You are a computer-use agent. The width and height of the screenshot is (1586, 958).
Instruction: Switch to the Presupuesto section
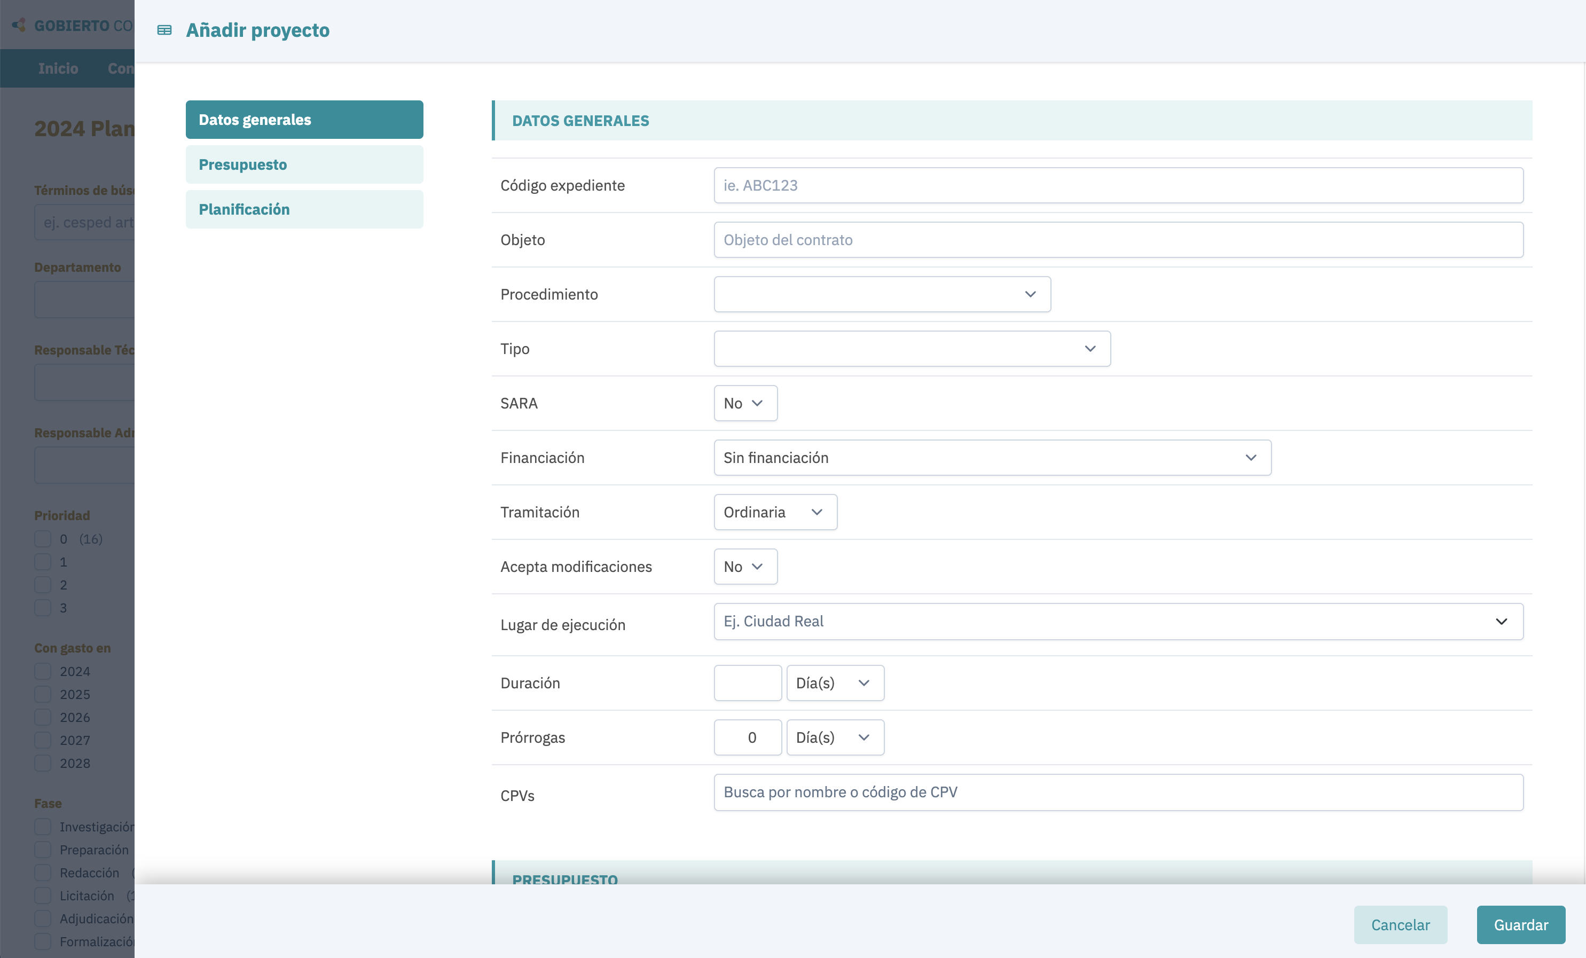click(304, 165)
